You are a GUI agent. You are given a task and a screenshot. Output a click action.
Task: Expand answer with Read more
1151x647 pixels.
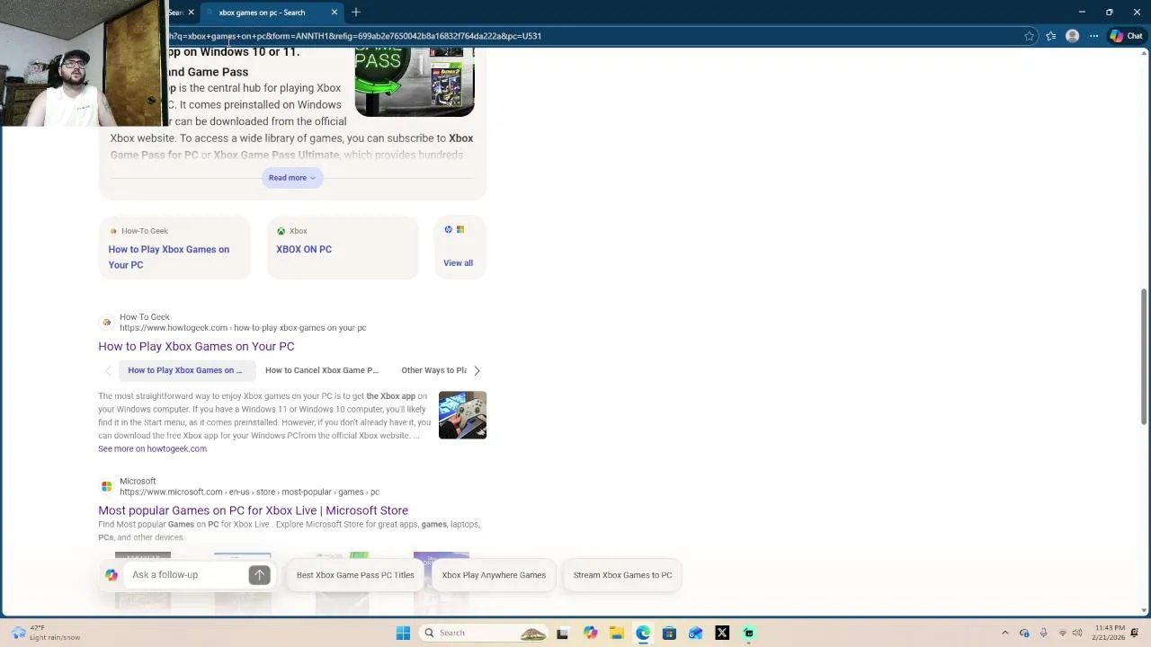click(292, 178)
